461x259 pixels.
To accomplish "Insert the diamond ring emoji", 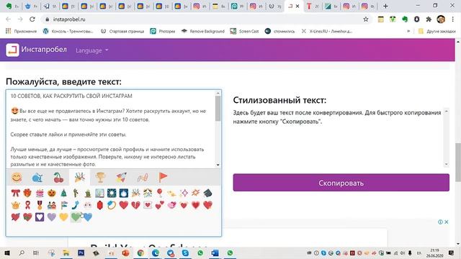I will pos(112,205).
